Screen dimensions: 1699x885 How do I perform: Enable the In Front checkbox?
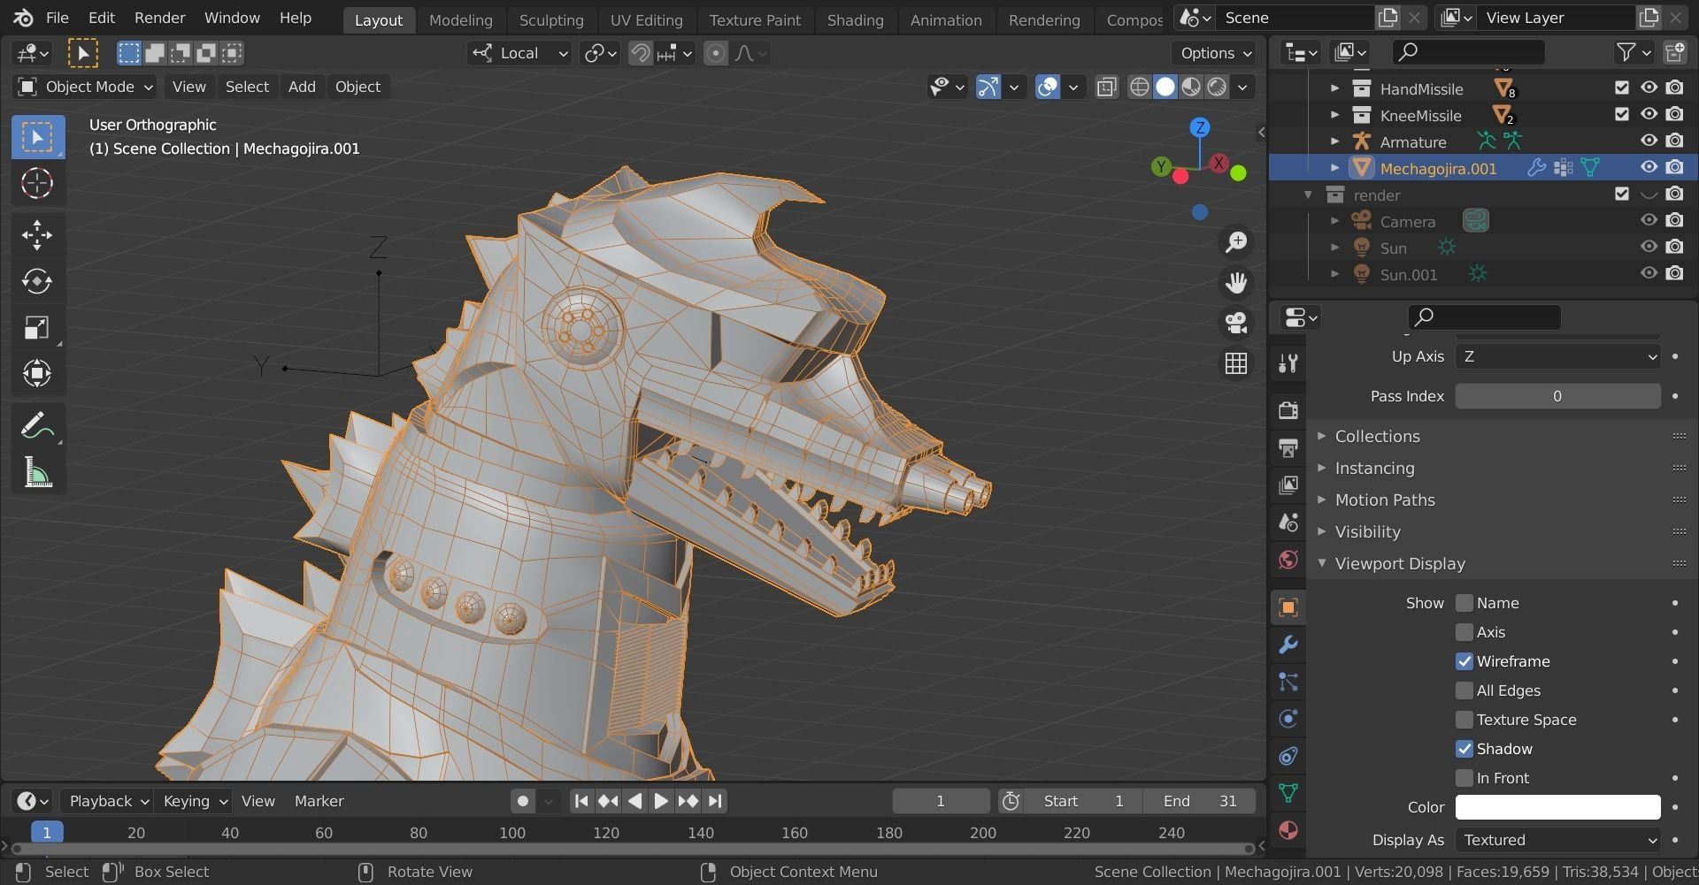1465,778
